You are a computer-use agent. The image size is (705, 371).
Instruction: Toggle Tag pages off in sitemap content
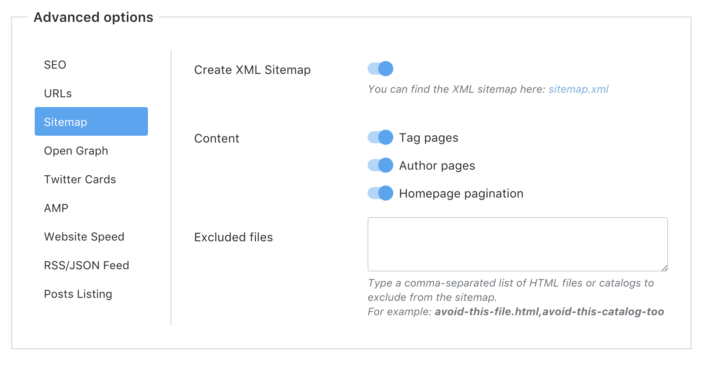coord(380,137)
